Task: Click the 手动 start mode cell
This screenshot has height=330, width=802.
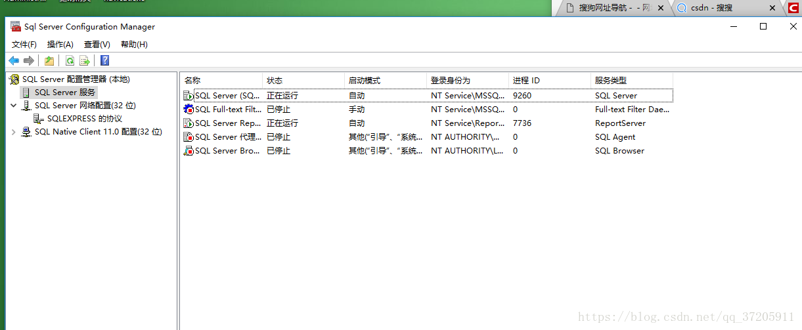Action: pyautogui.click(x=357, y=110)
